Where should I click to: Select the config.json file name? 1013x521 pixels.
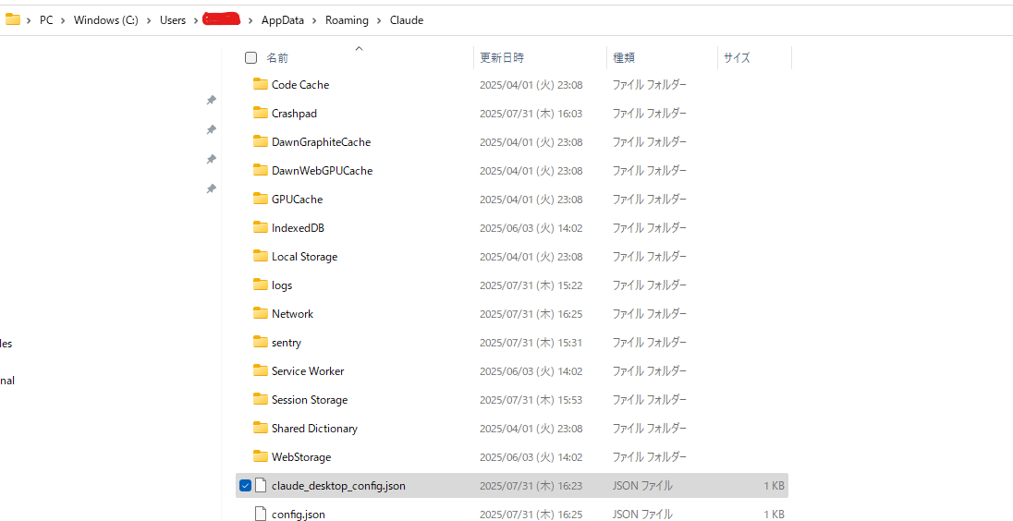click(x=299, y=514)
